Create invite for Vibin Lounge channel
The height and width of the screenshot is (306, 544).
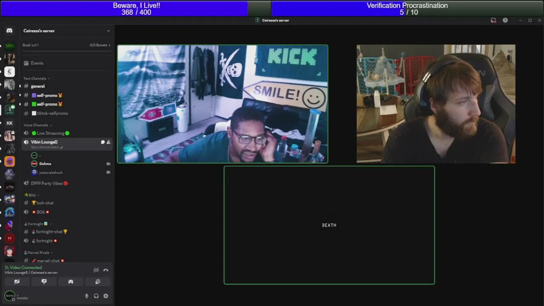(x=108, y=142)
